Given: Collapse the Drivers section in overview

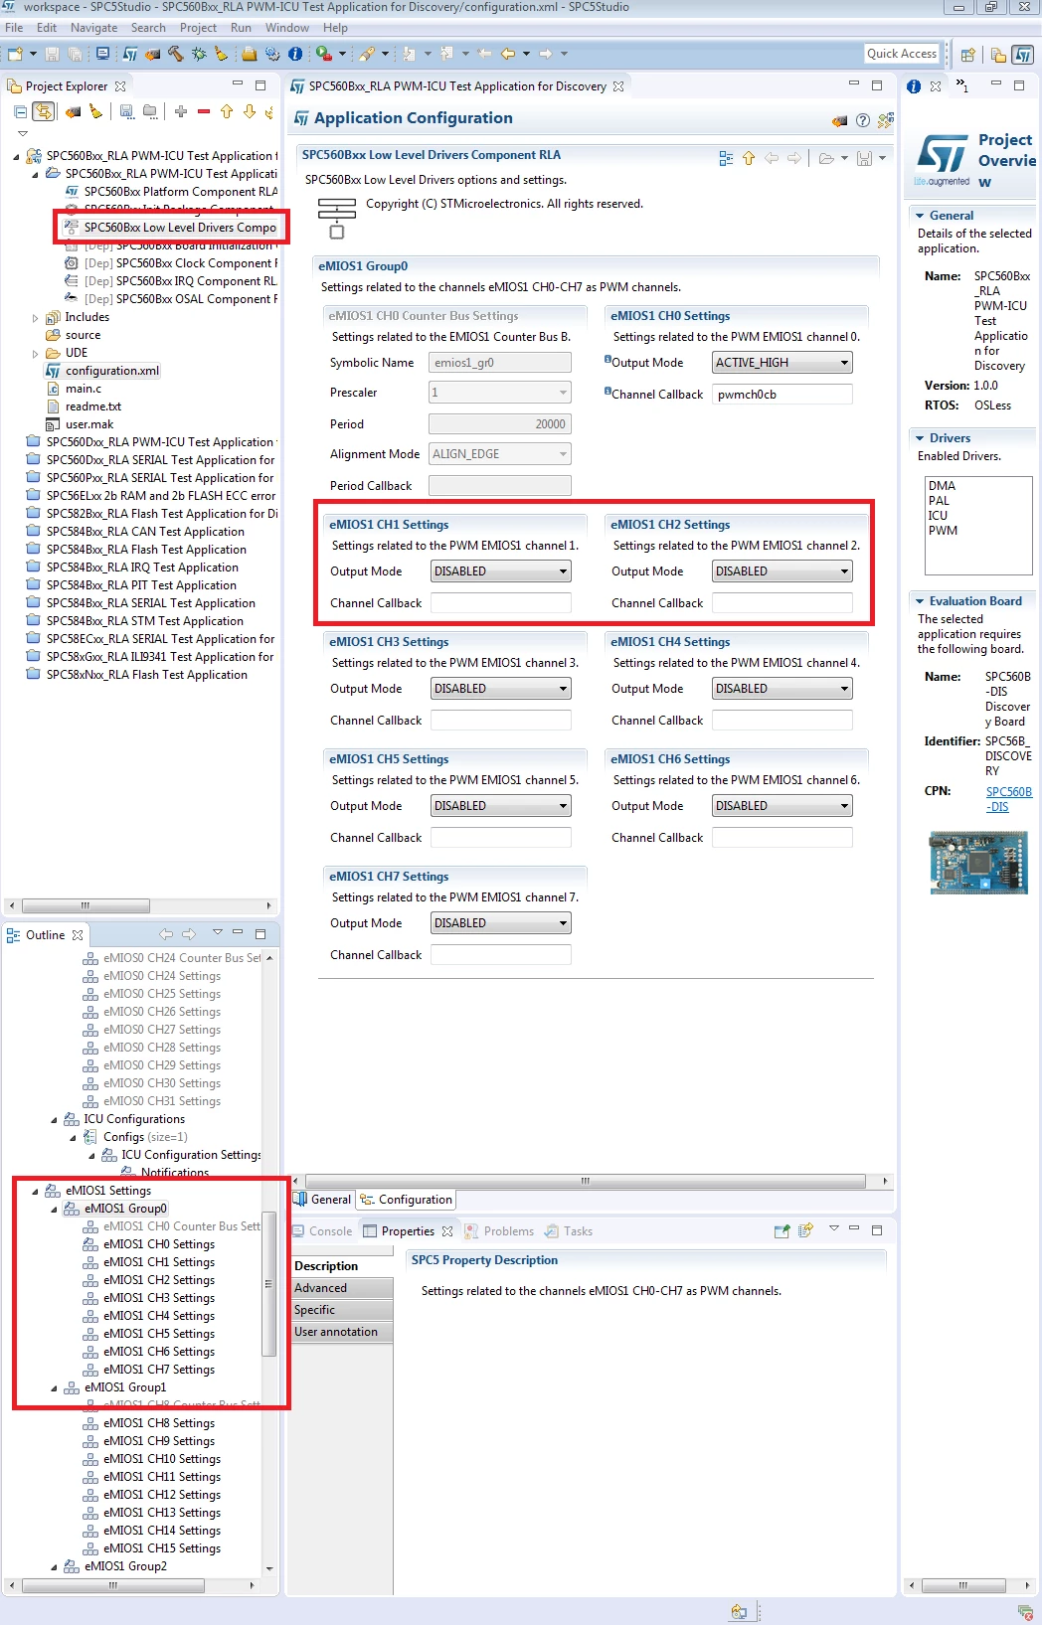Looking at the screenshot, I should pos(919,438).
